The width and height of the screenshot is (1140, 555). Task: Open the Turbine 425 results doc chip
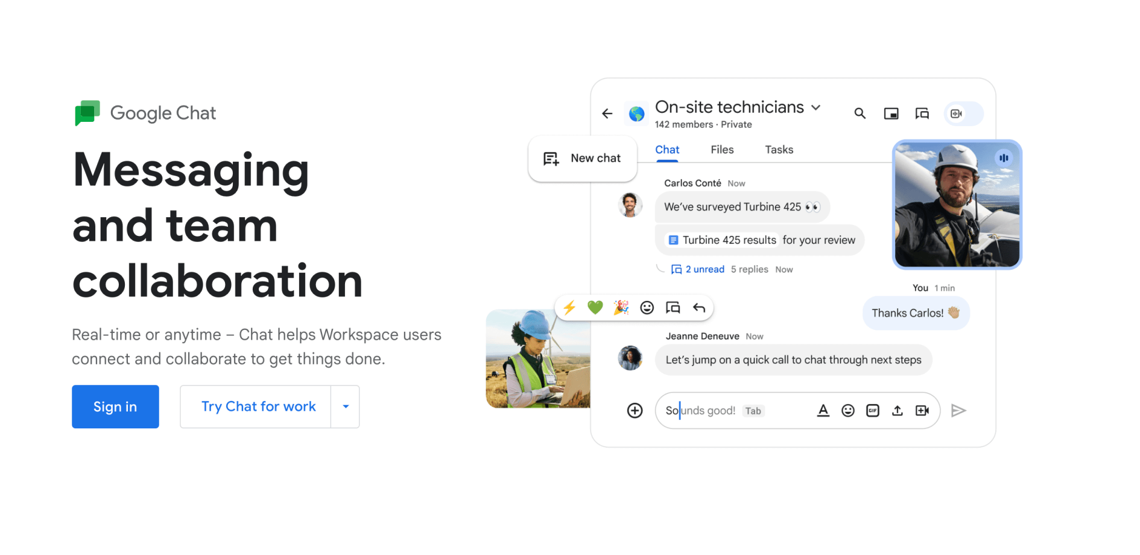723,240
